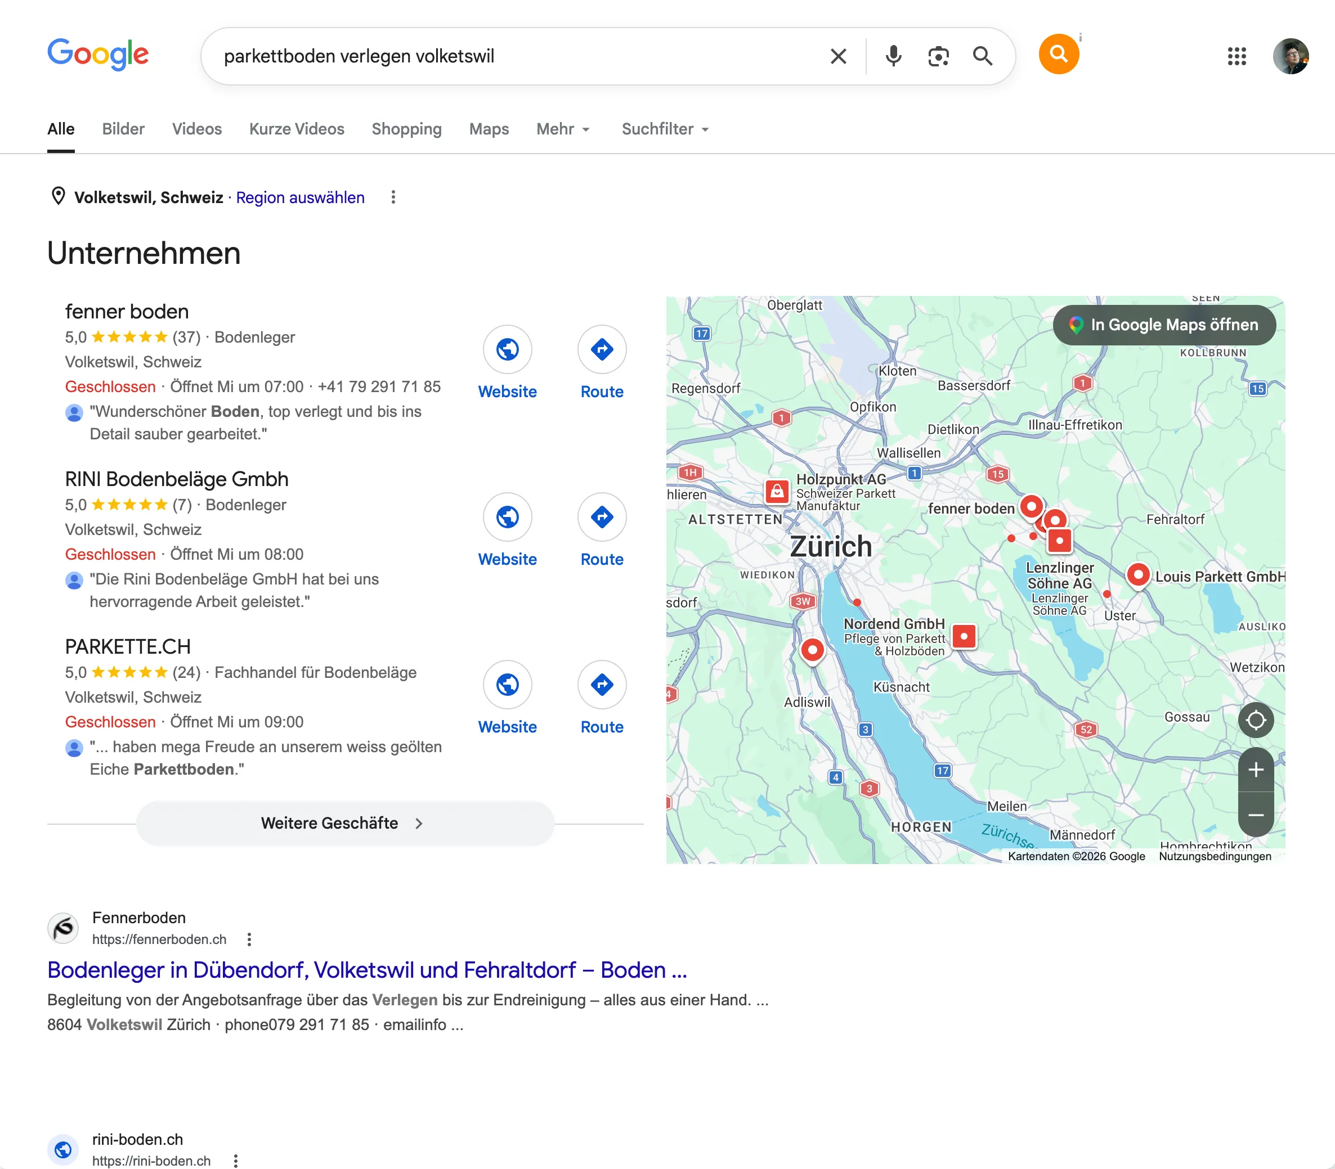1335x1169 pixels.
Task: Click the Kartendaten ©2026 Google text
Action: click(x=1077, y=856)
